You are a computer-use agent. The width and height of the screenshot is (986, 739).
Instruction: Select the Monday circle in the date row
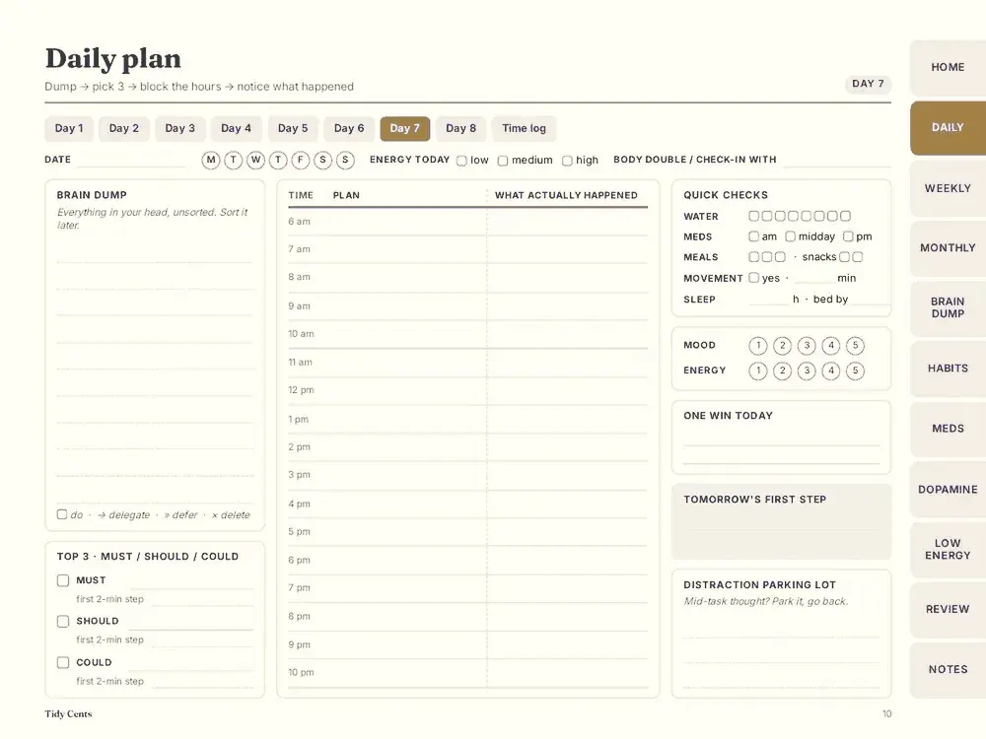pyautogui.click(x=211, y=160)
